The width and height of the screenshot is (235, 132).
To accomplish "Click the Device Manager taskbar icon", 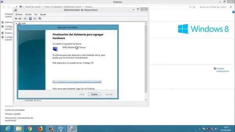I will pos(72,129).
